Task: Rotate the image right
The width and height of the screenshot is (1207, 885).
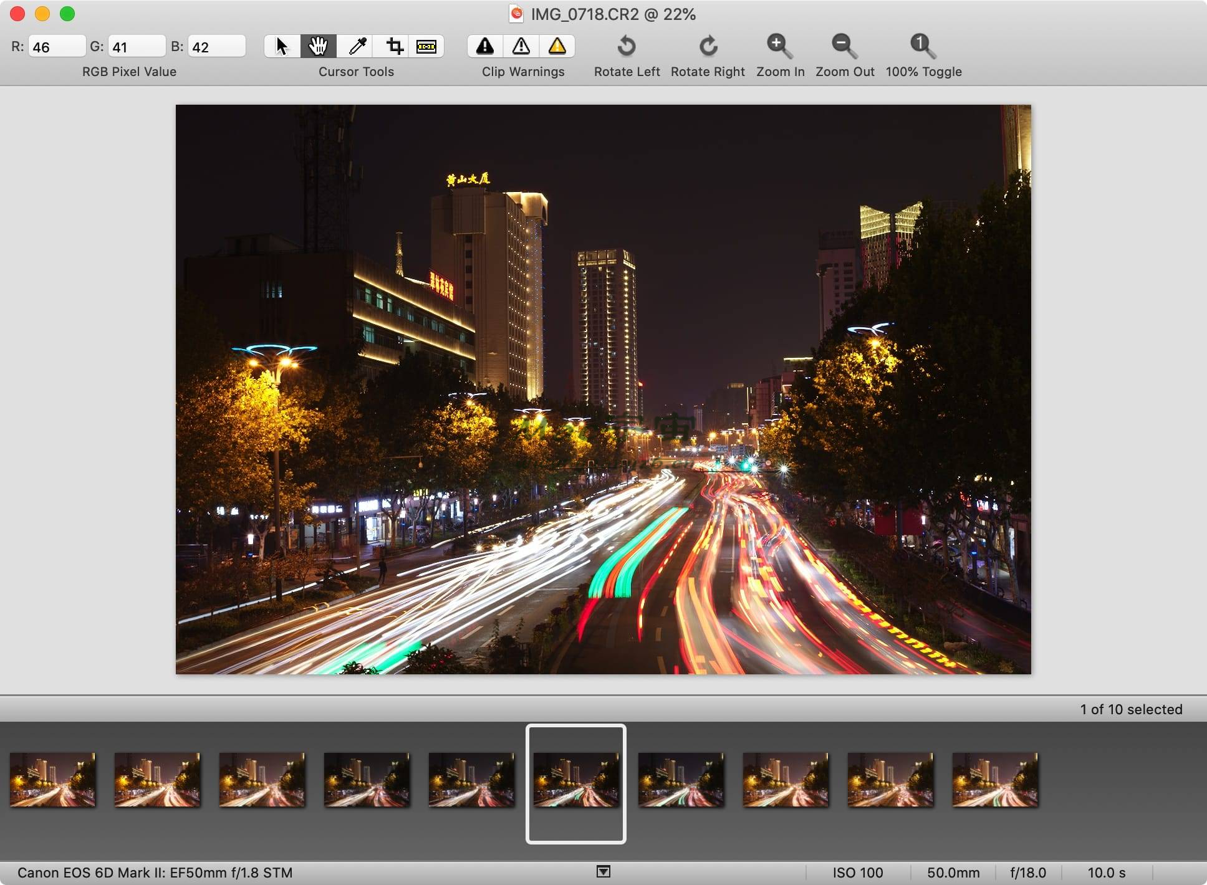Action: tap(708, 46)
